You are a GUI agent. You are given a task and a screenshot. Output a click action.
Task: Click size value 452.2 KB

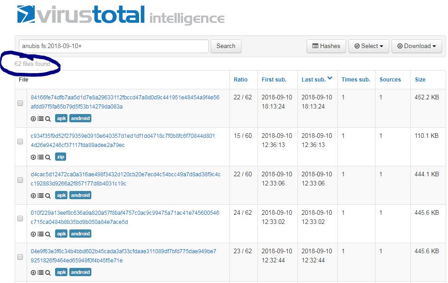pyautogui.click(x=426, y=97)
